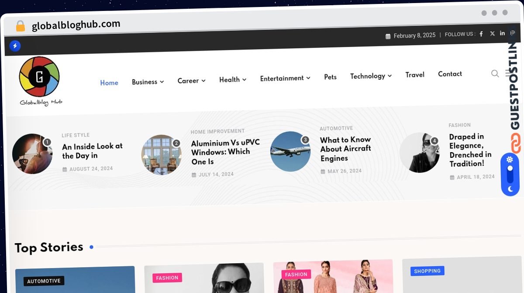Click the Top Stories heading

pos(49,248)
